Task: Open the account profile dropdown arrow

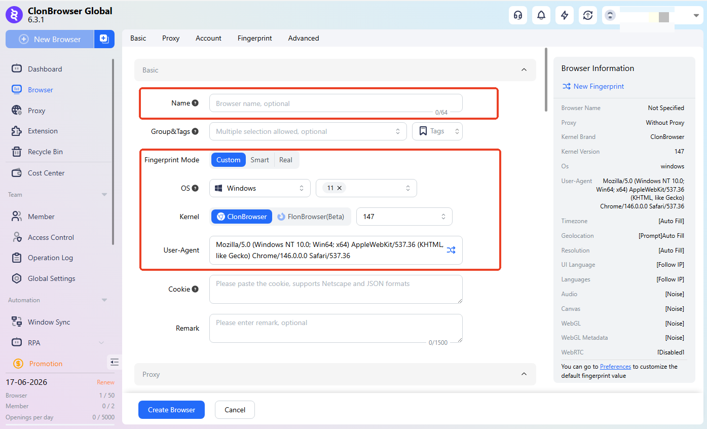Action: 696,15
